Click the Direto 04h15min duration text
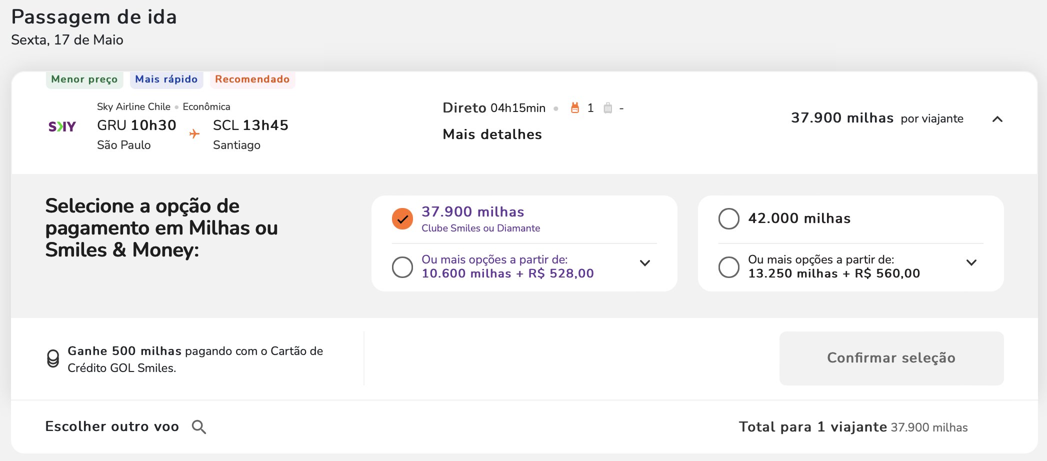 pos(494,108)
